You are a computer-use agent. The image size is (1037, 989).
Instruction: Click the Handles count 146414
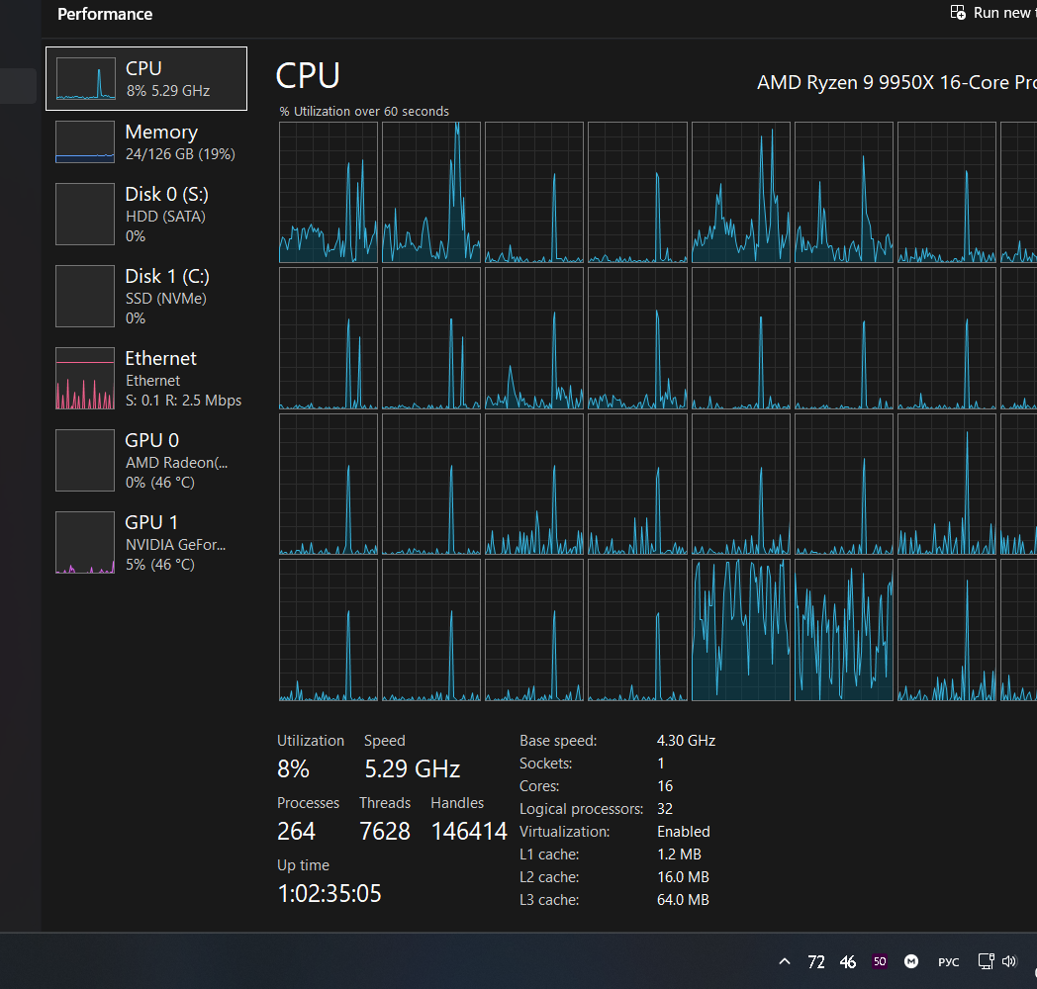pyautogui.click(x=469, y=831)
